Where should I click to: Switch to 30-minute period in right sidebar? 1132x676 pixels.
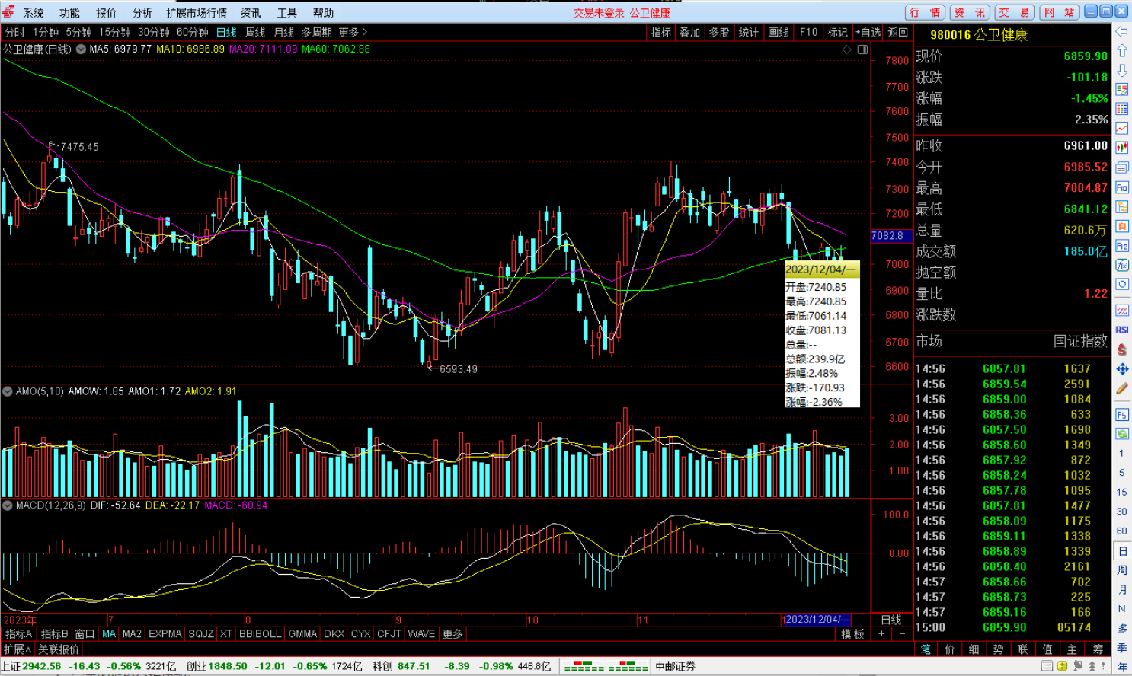[x=1121, y=512]
